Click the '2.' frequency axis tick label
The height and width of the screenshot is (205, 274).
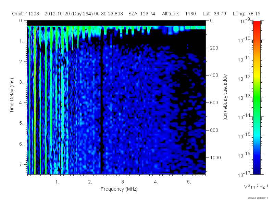point(90,182)
